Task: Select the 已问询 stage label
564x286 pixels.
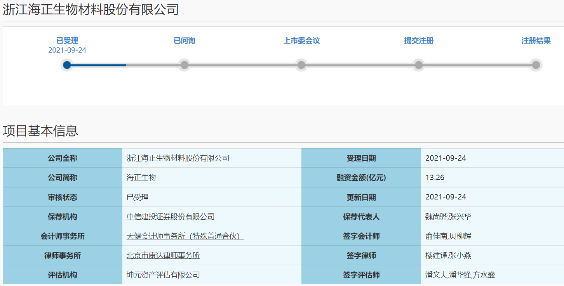Action: [x=185, y=41]
